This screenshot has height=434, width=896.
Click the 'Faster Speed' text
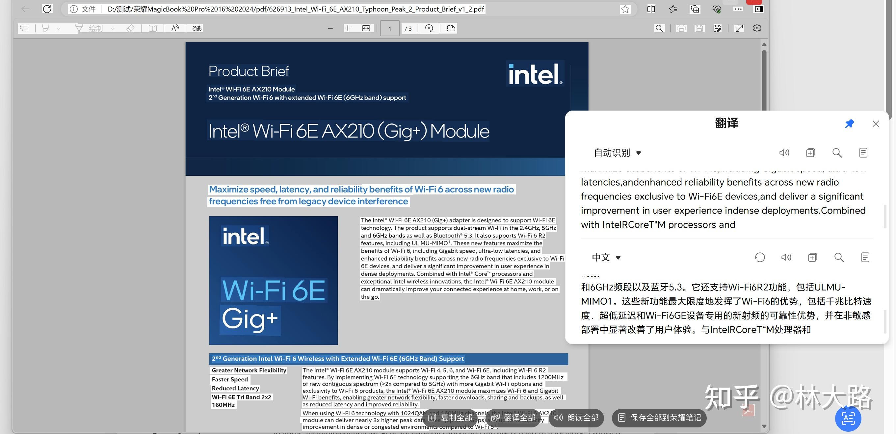coord(229,379)
